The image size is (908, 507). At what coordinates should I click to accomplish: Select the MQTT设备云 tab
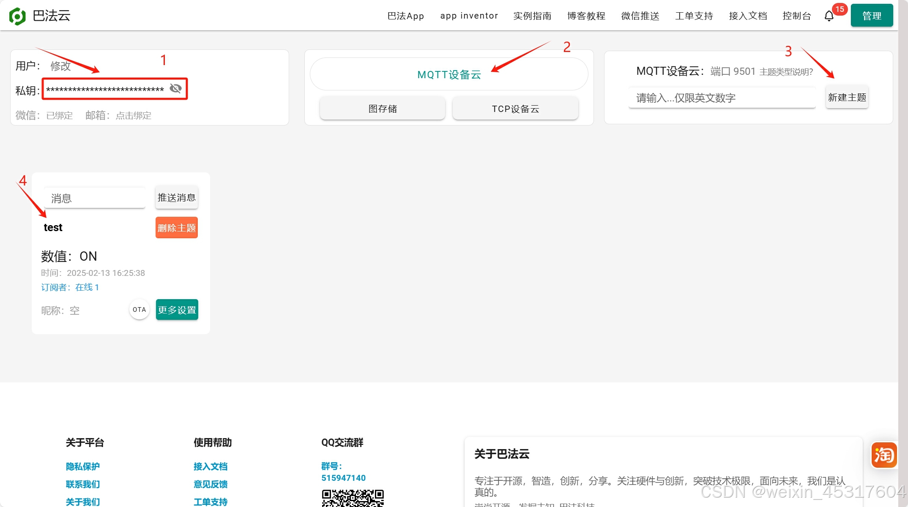pos(449,75)
